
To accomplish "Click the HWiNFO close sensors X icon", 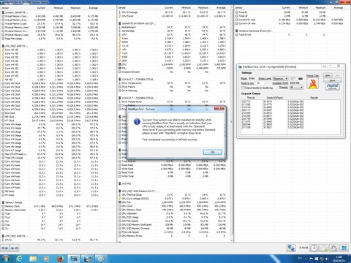I will click(x=344, y=248).
